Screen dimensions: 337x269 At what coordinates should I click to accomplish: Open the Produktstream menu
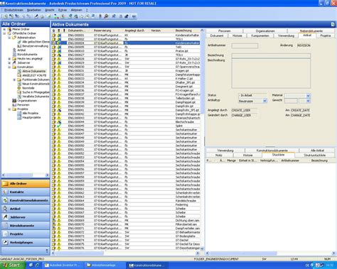pyautogui.click(x=14, y=10)
